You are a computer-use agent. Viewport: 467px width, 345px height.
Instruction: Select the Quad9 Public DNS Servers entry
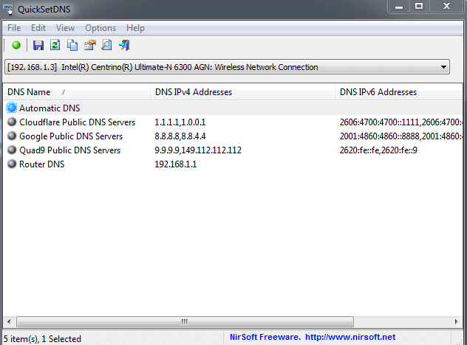click(69, 150)
